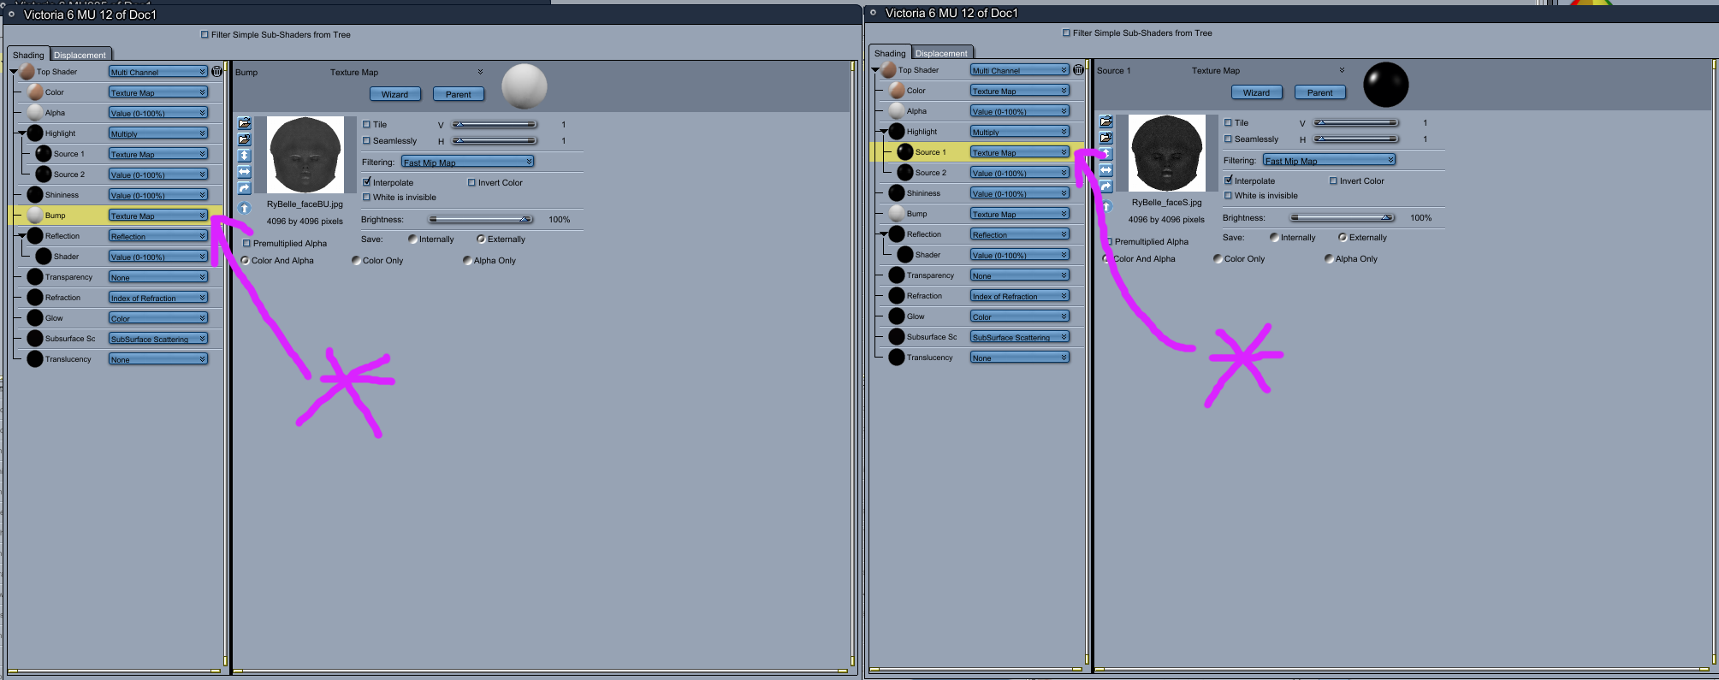Check Invert Color in the left window
Viewport: 1719px width, 680px height.
tap(471, 183)
